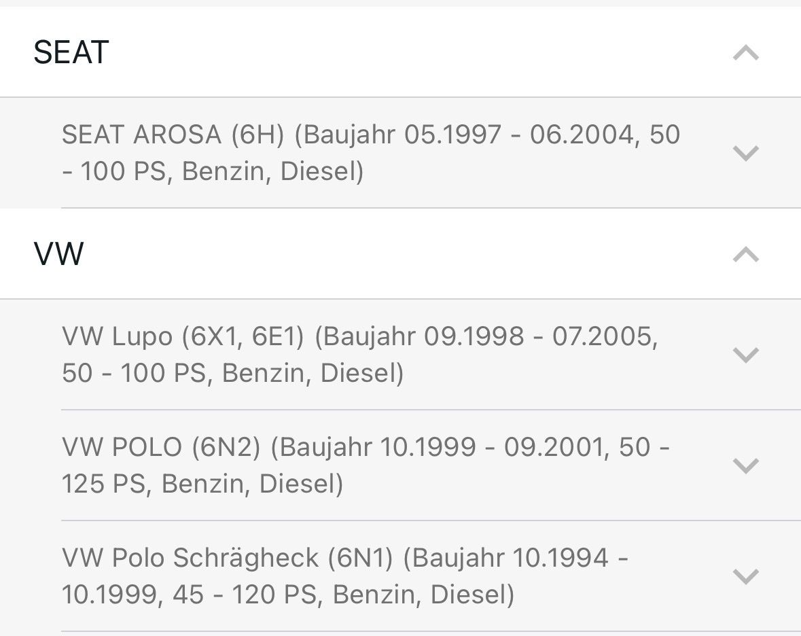Collapse the VW section using its up chevron

[745, 255]
